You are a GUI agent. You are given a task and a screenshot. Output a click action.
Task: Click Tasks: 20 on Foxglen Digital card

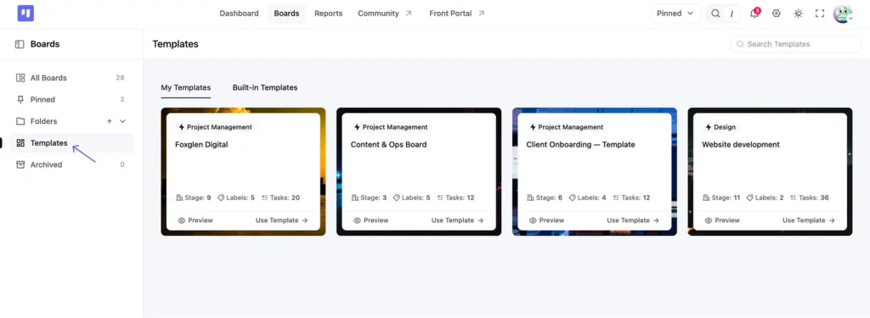280,198
